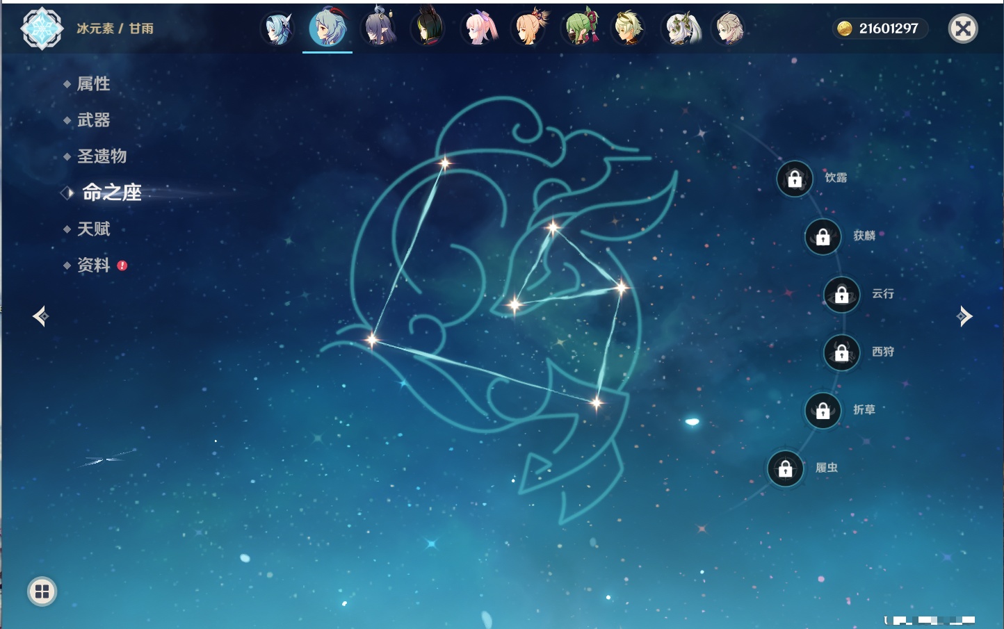Select the light-blue haired portrait with white hairpiece

pyautogui.click(x=277, y=29)
